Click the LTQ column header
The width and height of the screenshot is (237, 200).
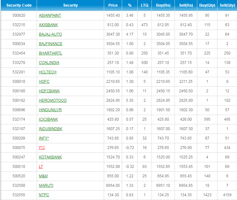(x=145, y=5)
